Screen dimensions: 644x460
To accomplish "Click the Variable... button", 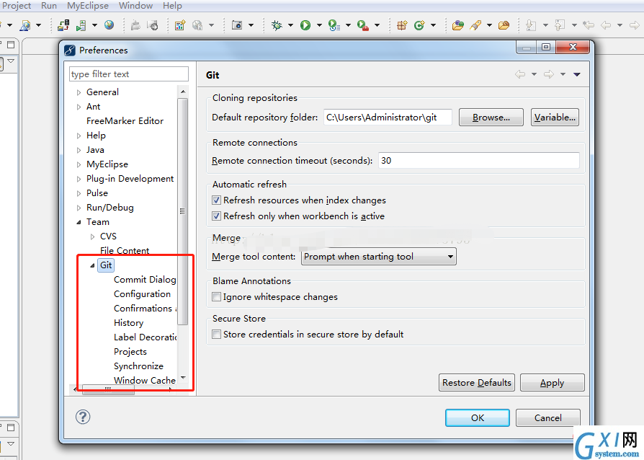I will point(555,117).
